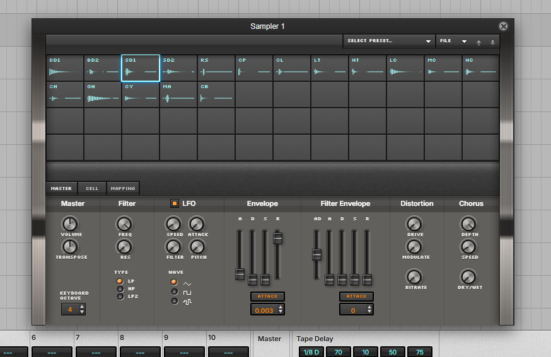Viewport: 551px width, 357px height.
Task: Click the Filter FREQ knob
Action: [125, 224]
